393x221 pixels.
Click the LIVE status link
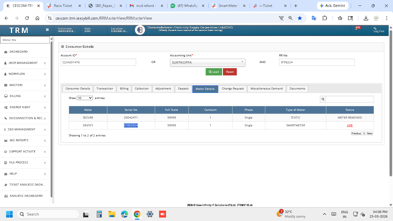350,125
